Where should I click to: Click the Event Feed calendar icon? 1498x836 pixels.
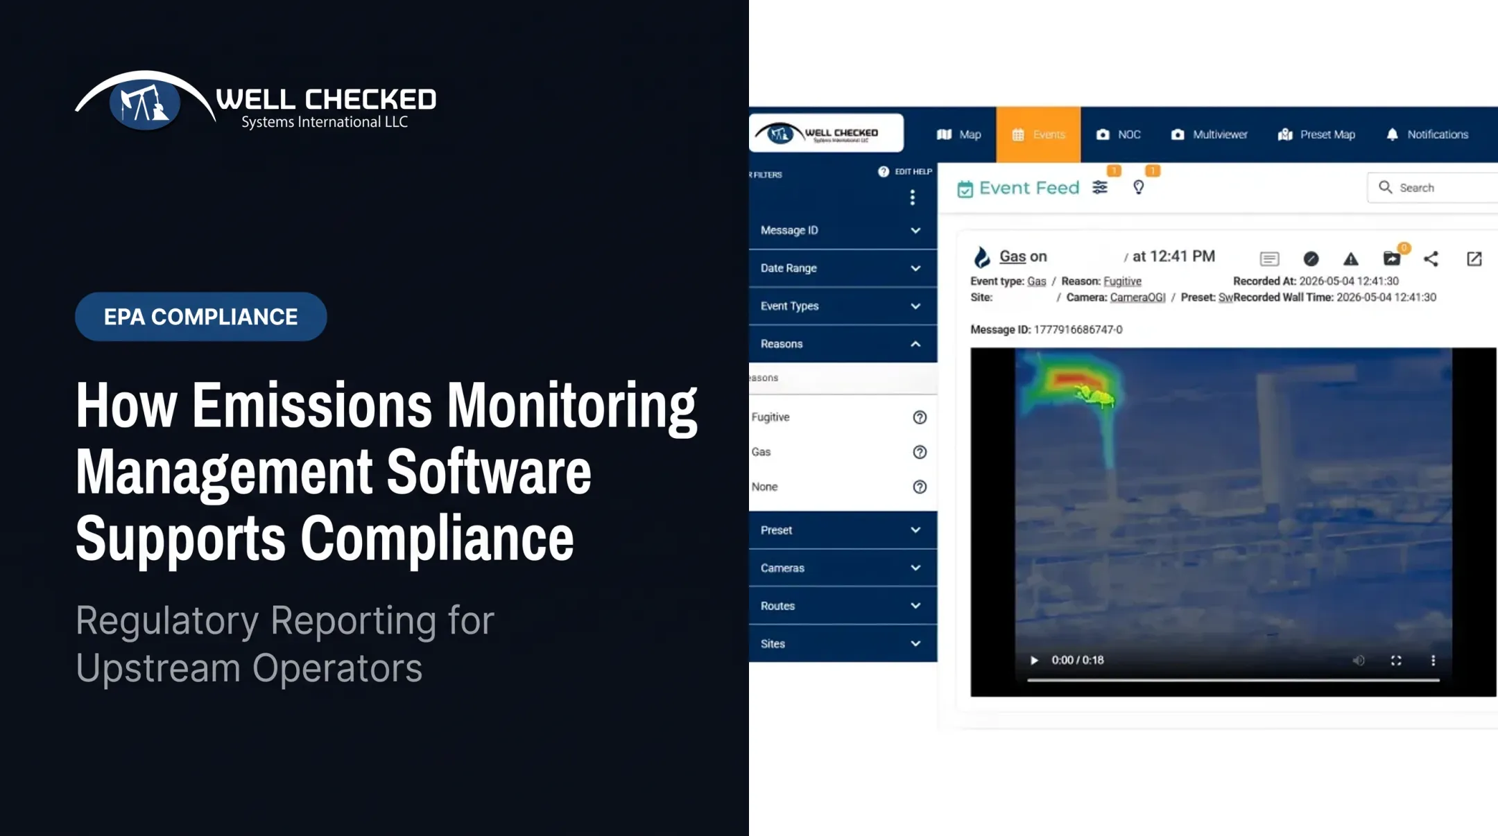(x=965, y=189)
